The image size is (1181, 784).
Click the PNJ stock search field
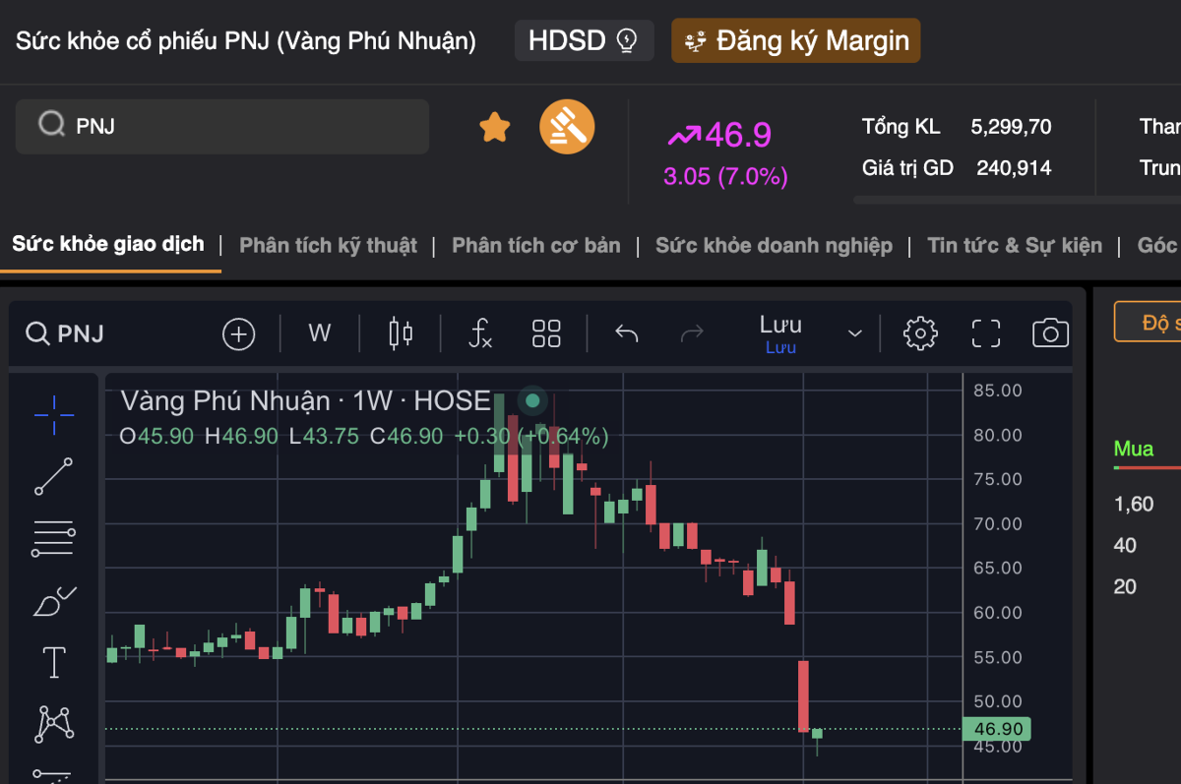[222, 126]
